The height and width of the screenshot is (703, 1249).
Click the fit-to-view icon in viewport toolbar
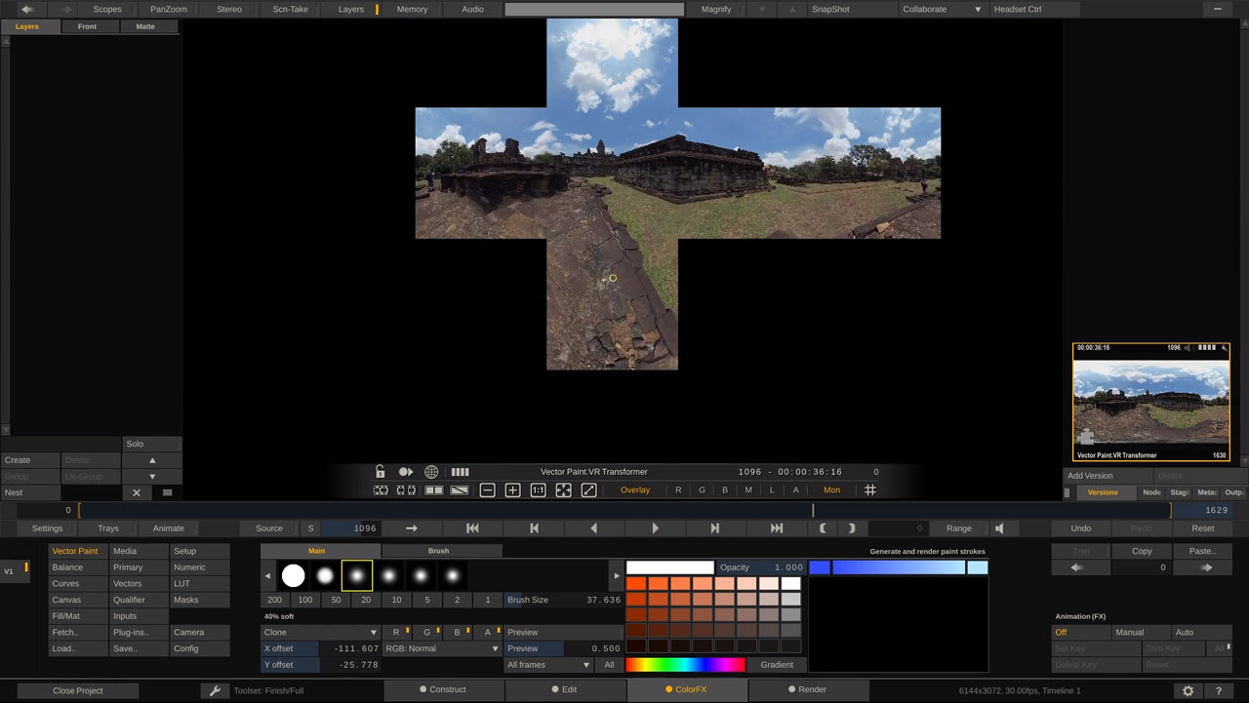pyautogui.click(x=564, y=489)
